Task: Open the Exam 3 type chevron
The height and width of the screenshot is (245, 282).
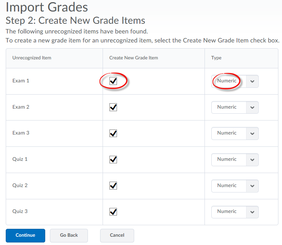Action: [252, 133]
